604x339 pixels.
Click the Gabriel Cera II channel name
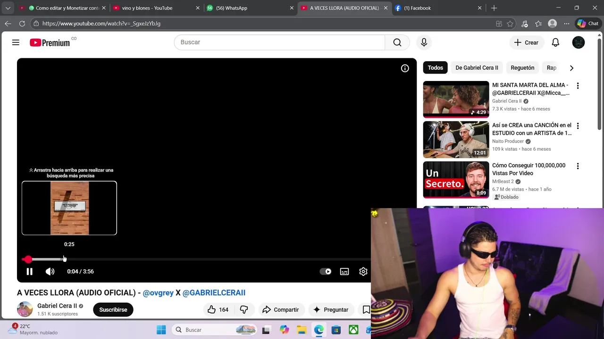[57, 306]
